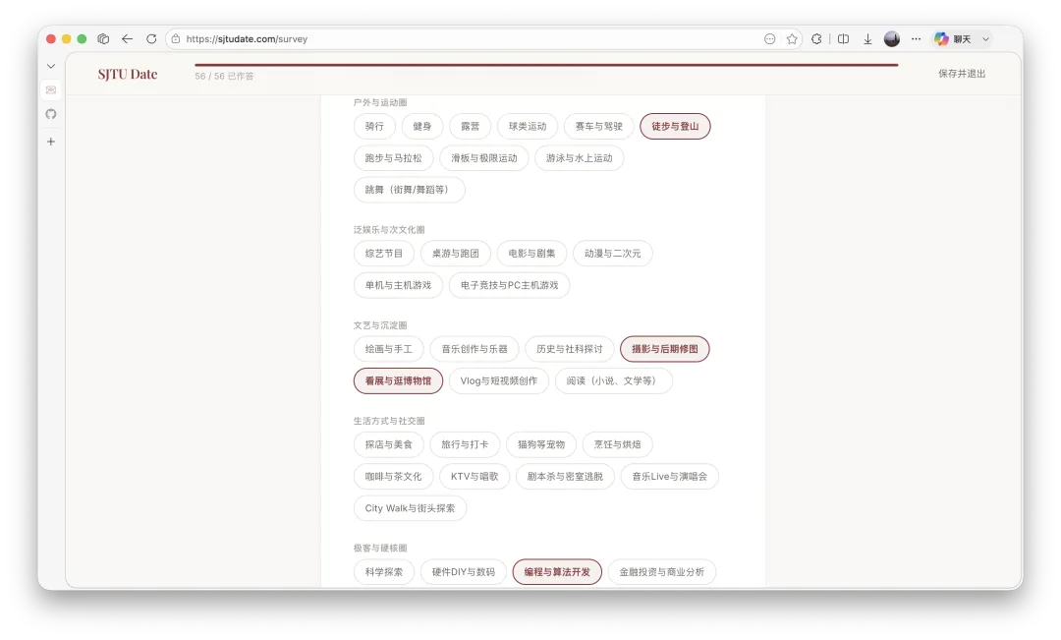Click the 56 / 56 已作答 counter text
Image resolution: width=1061 pixels, height=640 pixels.
[x=224, y=77]
